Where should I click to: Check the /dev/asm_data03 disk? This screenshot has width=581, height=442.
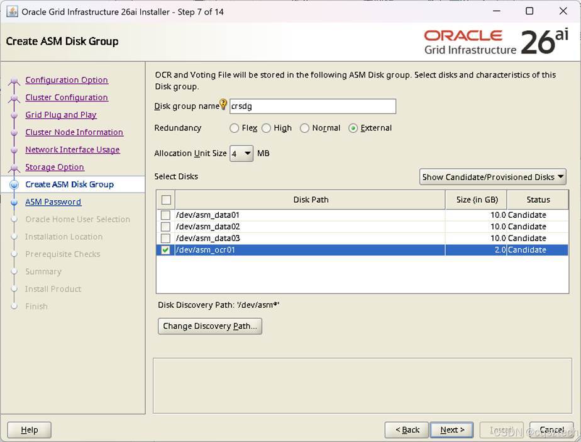165,238
